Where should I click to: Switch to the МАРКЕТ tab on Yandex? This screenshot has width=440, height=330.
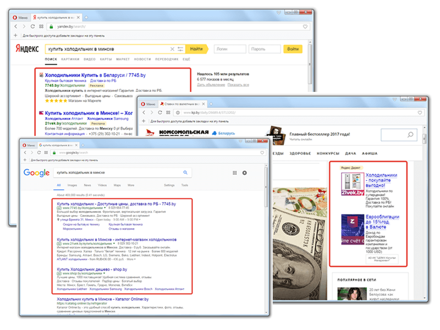click(x=123, y=59)
